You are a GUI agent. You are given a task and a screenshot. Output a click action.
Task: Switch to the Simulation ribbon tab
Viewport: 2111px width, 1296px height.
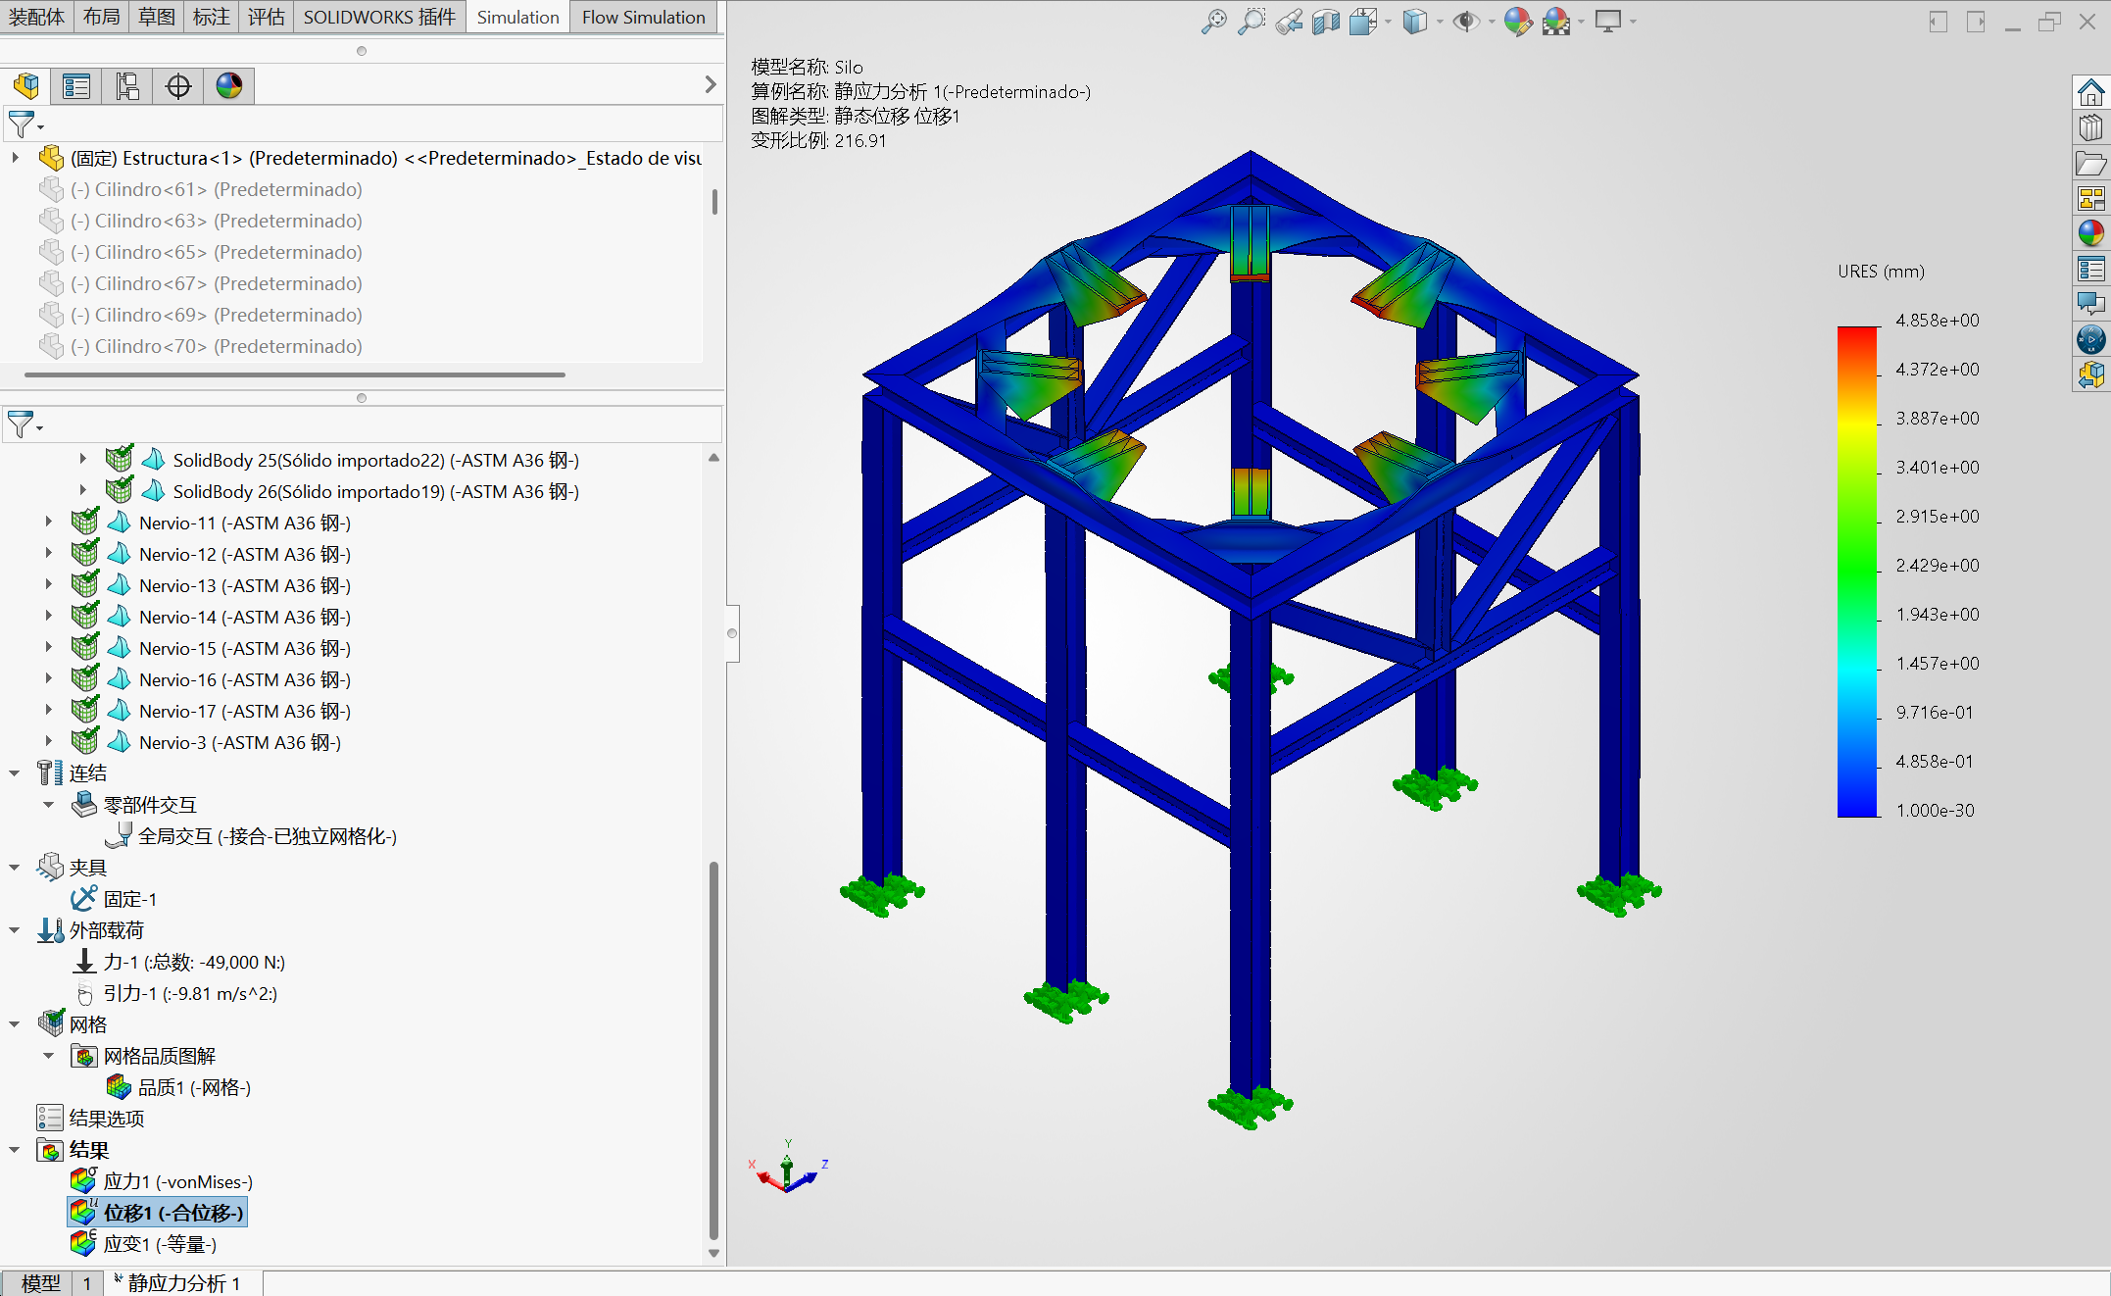(x=517, y=17)
